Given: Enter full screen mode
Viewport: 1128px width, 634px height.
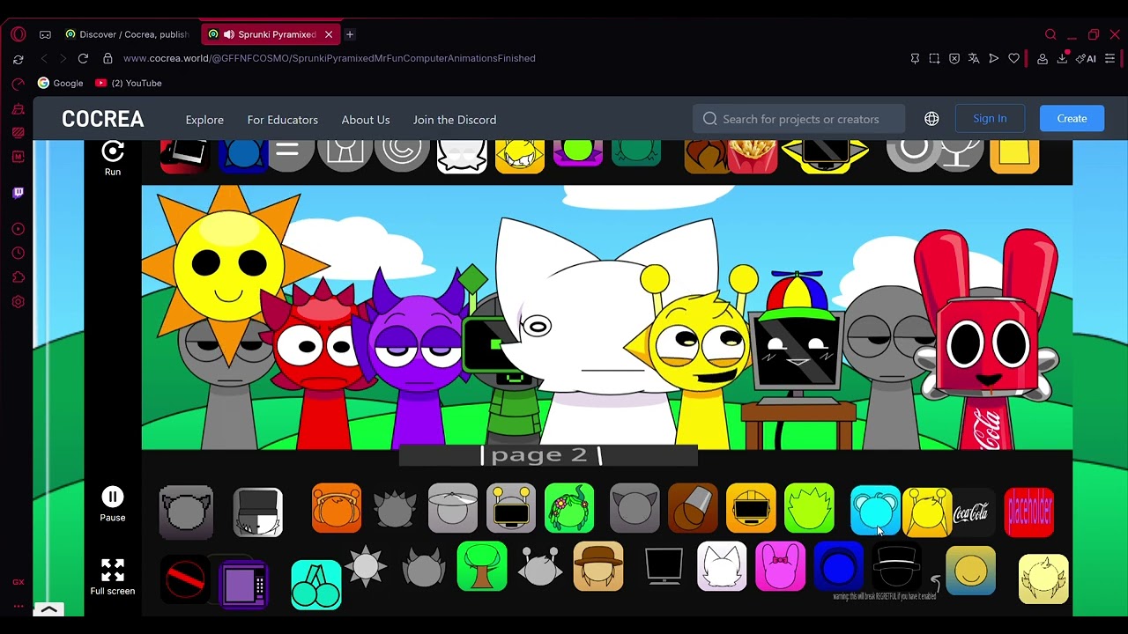Looking at the screenshot, I should (x=112, y=569).
